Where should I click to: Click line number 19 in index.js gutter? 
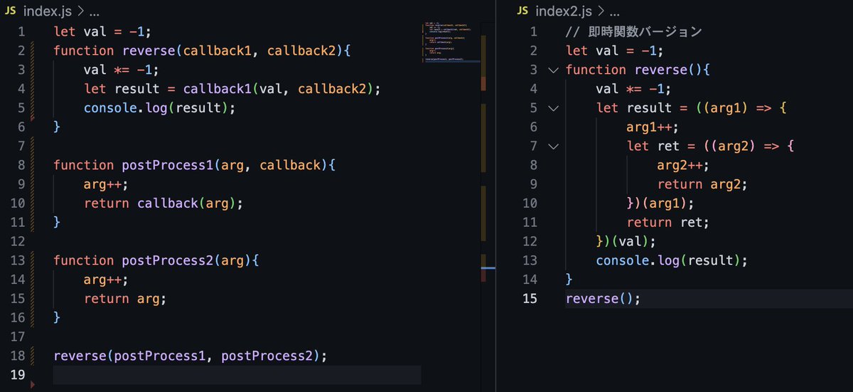tap(18, 375)
